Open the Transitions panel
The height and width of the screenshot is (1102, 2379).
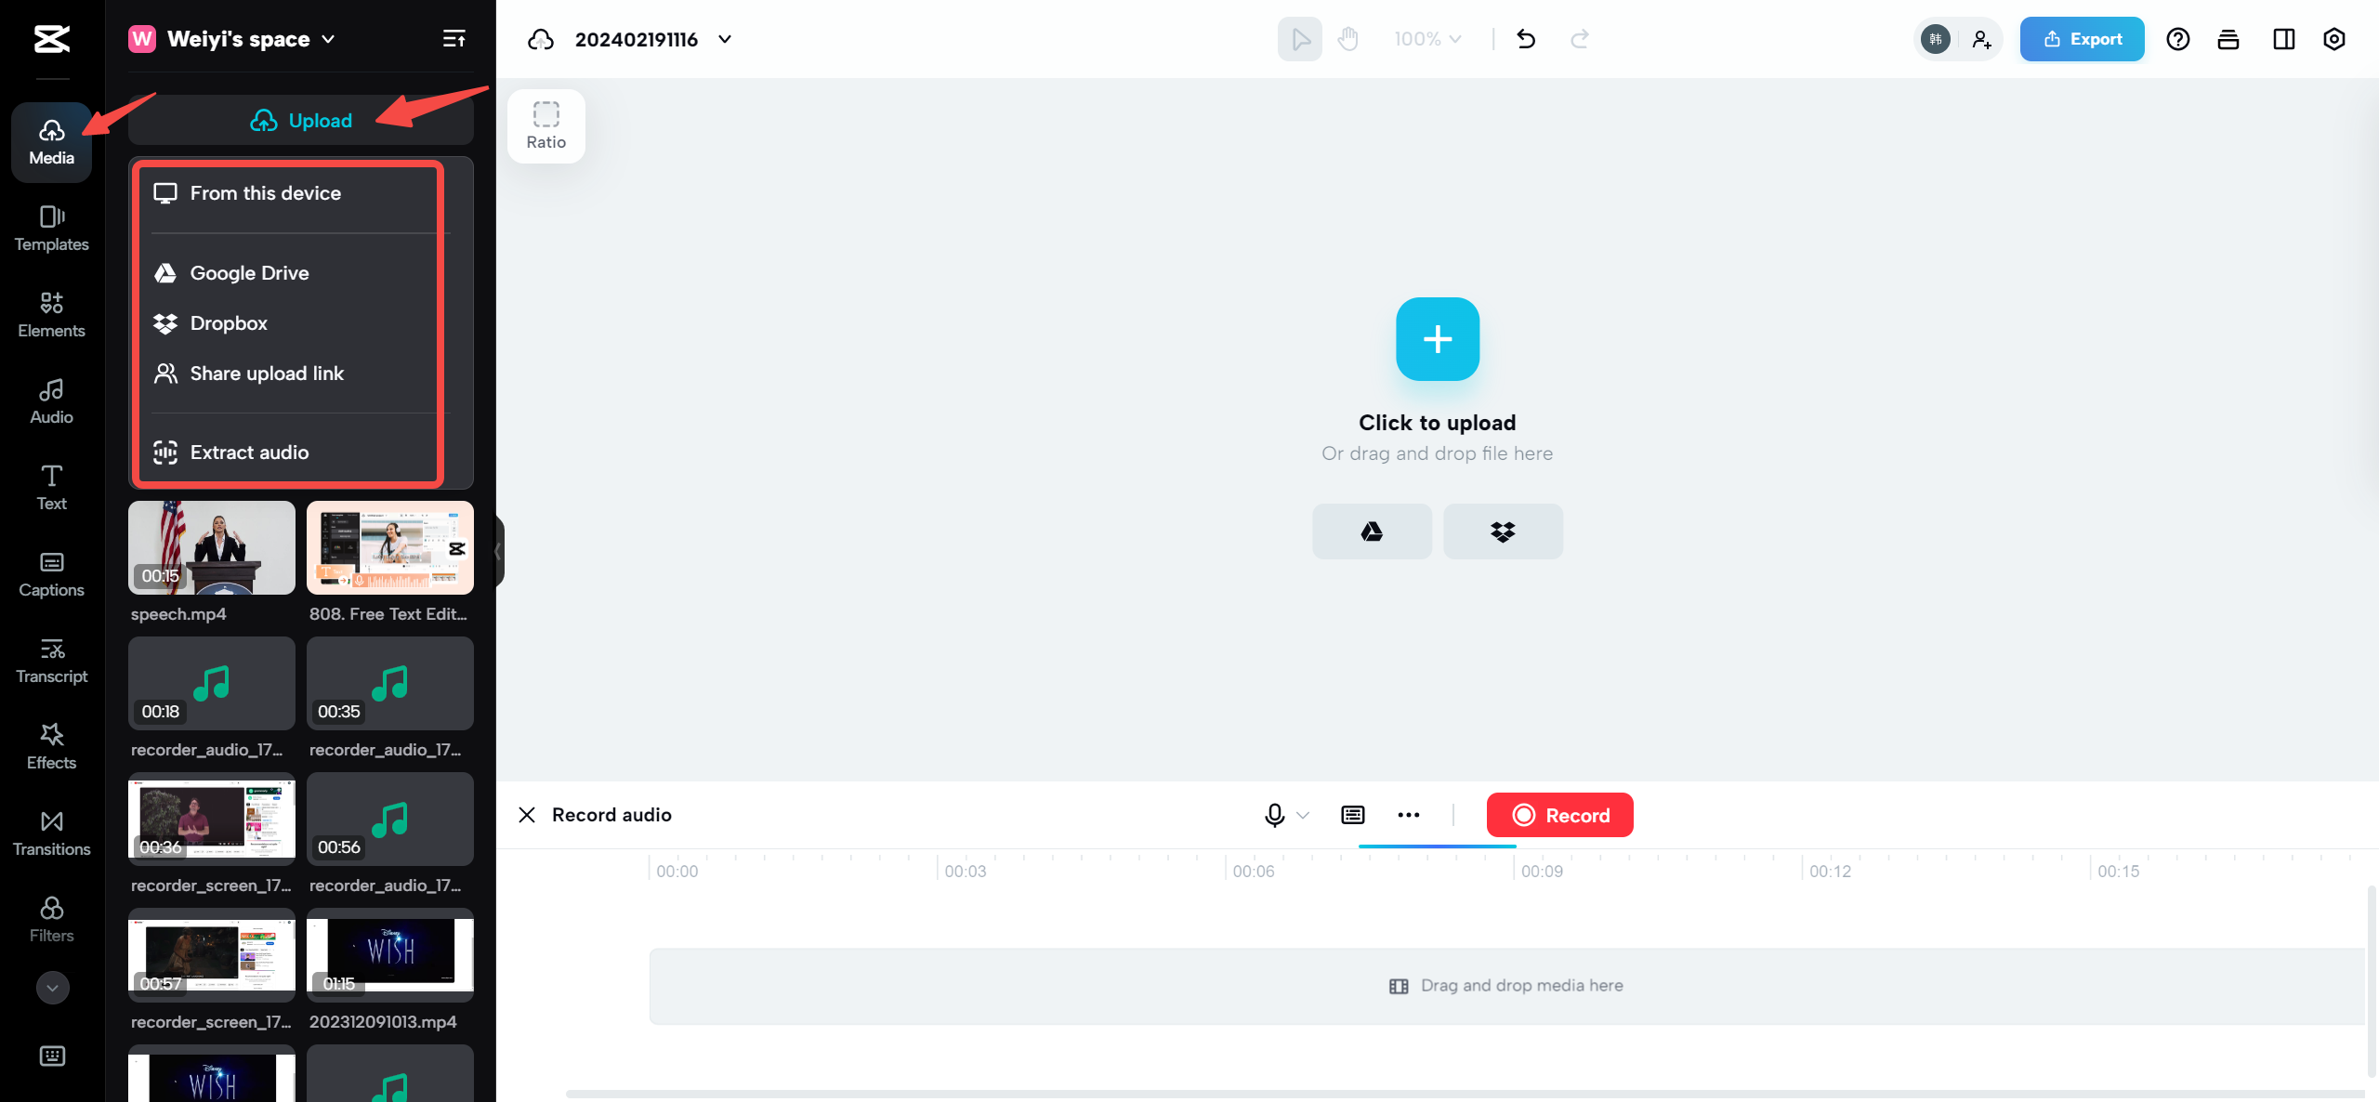(51, 833)
